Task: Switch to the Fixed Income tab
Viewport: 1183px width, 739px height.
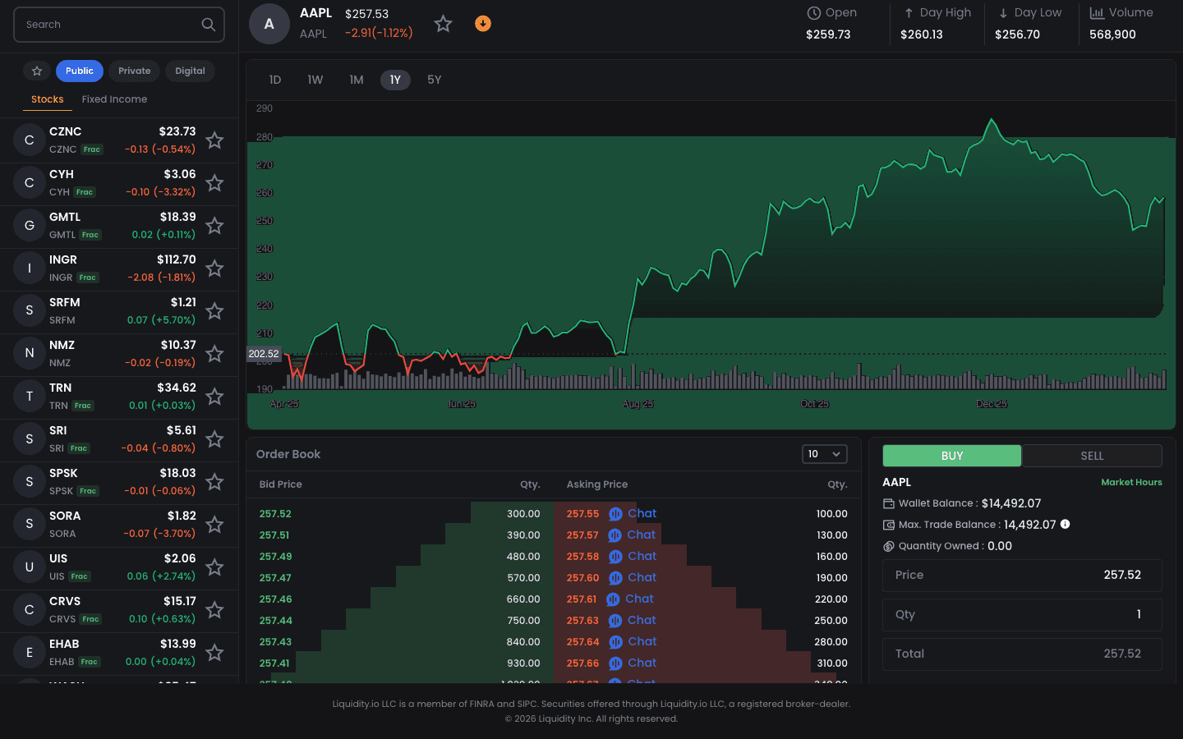Action: (x=114, y=99)
